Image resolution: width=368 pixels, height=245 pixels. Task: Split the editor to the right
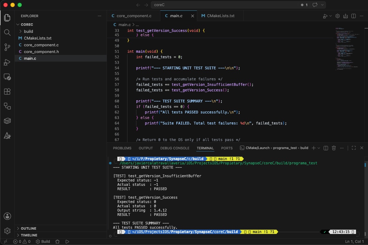click(x=354, y=16)
